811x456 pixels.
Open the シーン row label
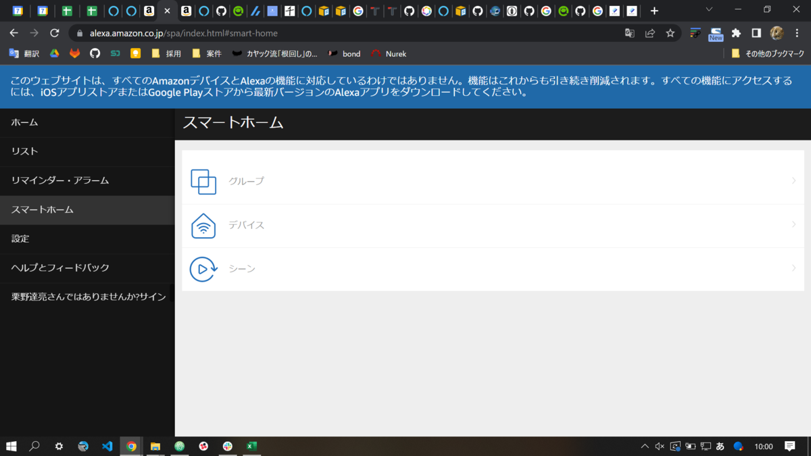point(242,269)
